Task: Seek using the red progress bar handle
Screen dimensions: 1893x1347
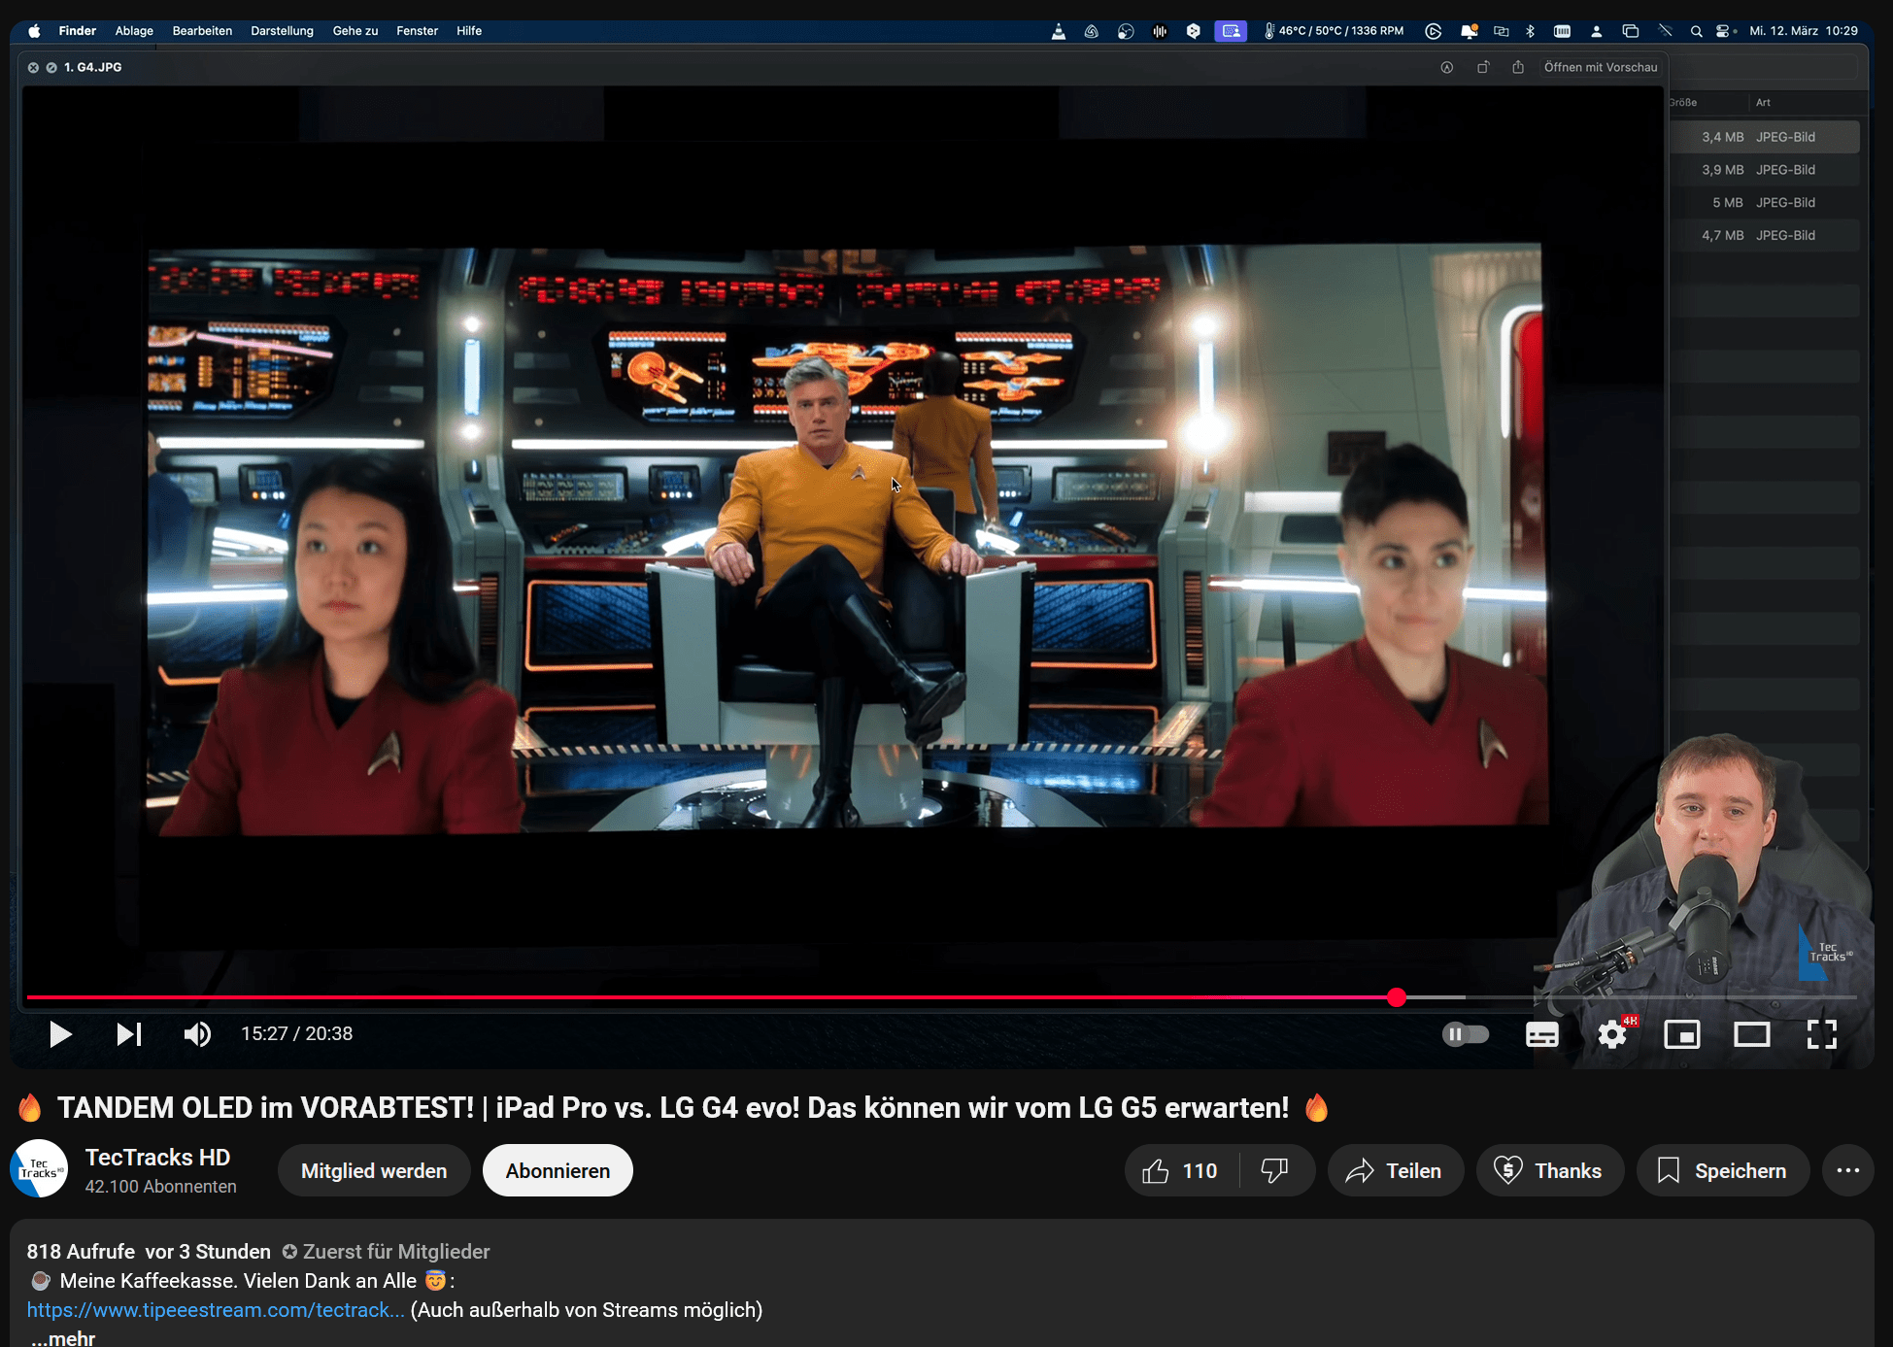Action: (x=1397, y=997)
